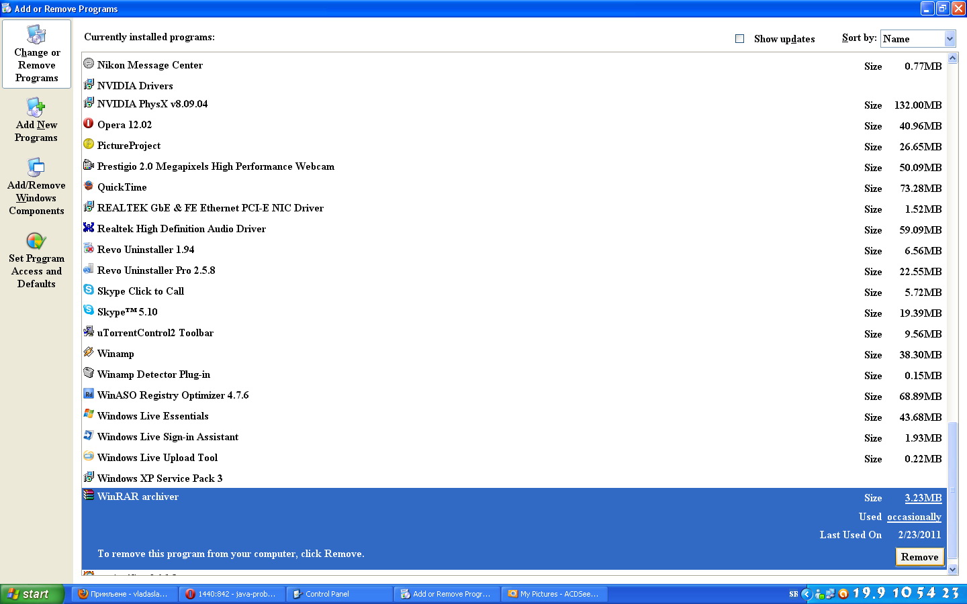967x604 pixels.
Task: Click the Revo Uninstaller 1.94 icon
Action: [x=89, y=248]
